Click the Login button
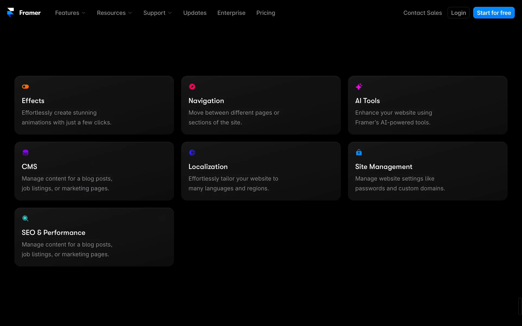 coord(458,13)
